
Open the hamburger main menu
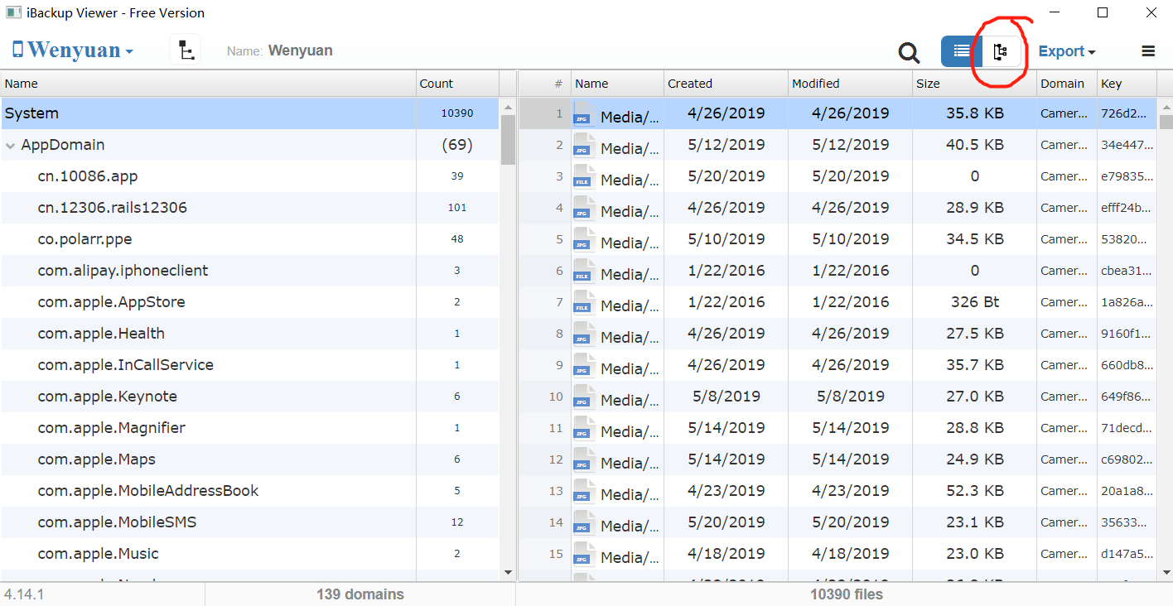pyautogui.click(x=1148, y=51)
